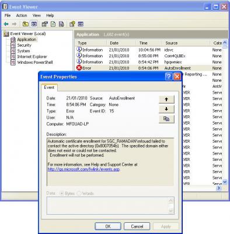The height and width of the screenshot is (234, 230).
Task: Sort events by the Date column header
Action: pos(121,43)
